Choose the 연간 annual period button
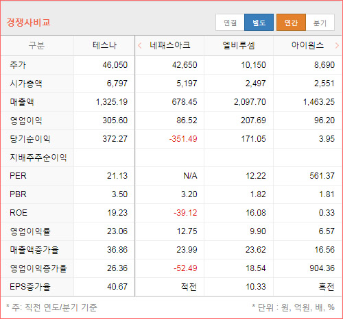 (291, 23)
